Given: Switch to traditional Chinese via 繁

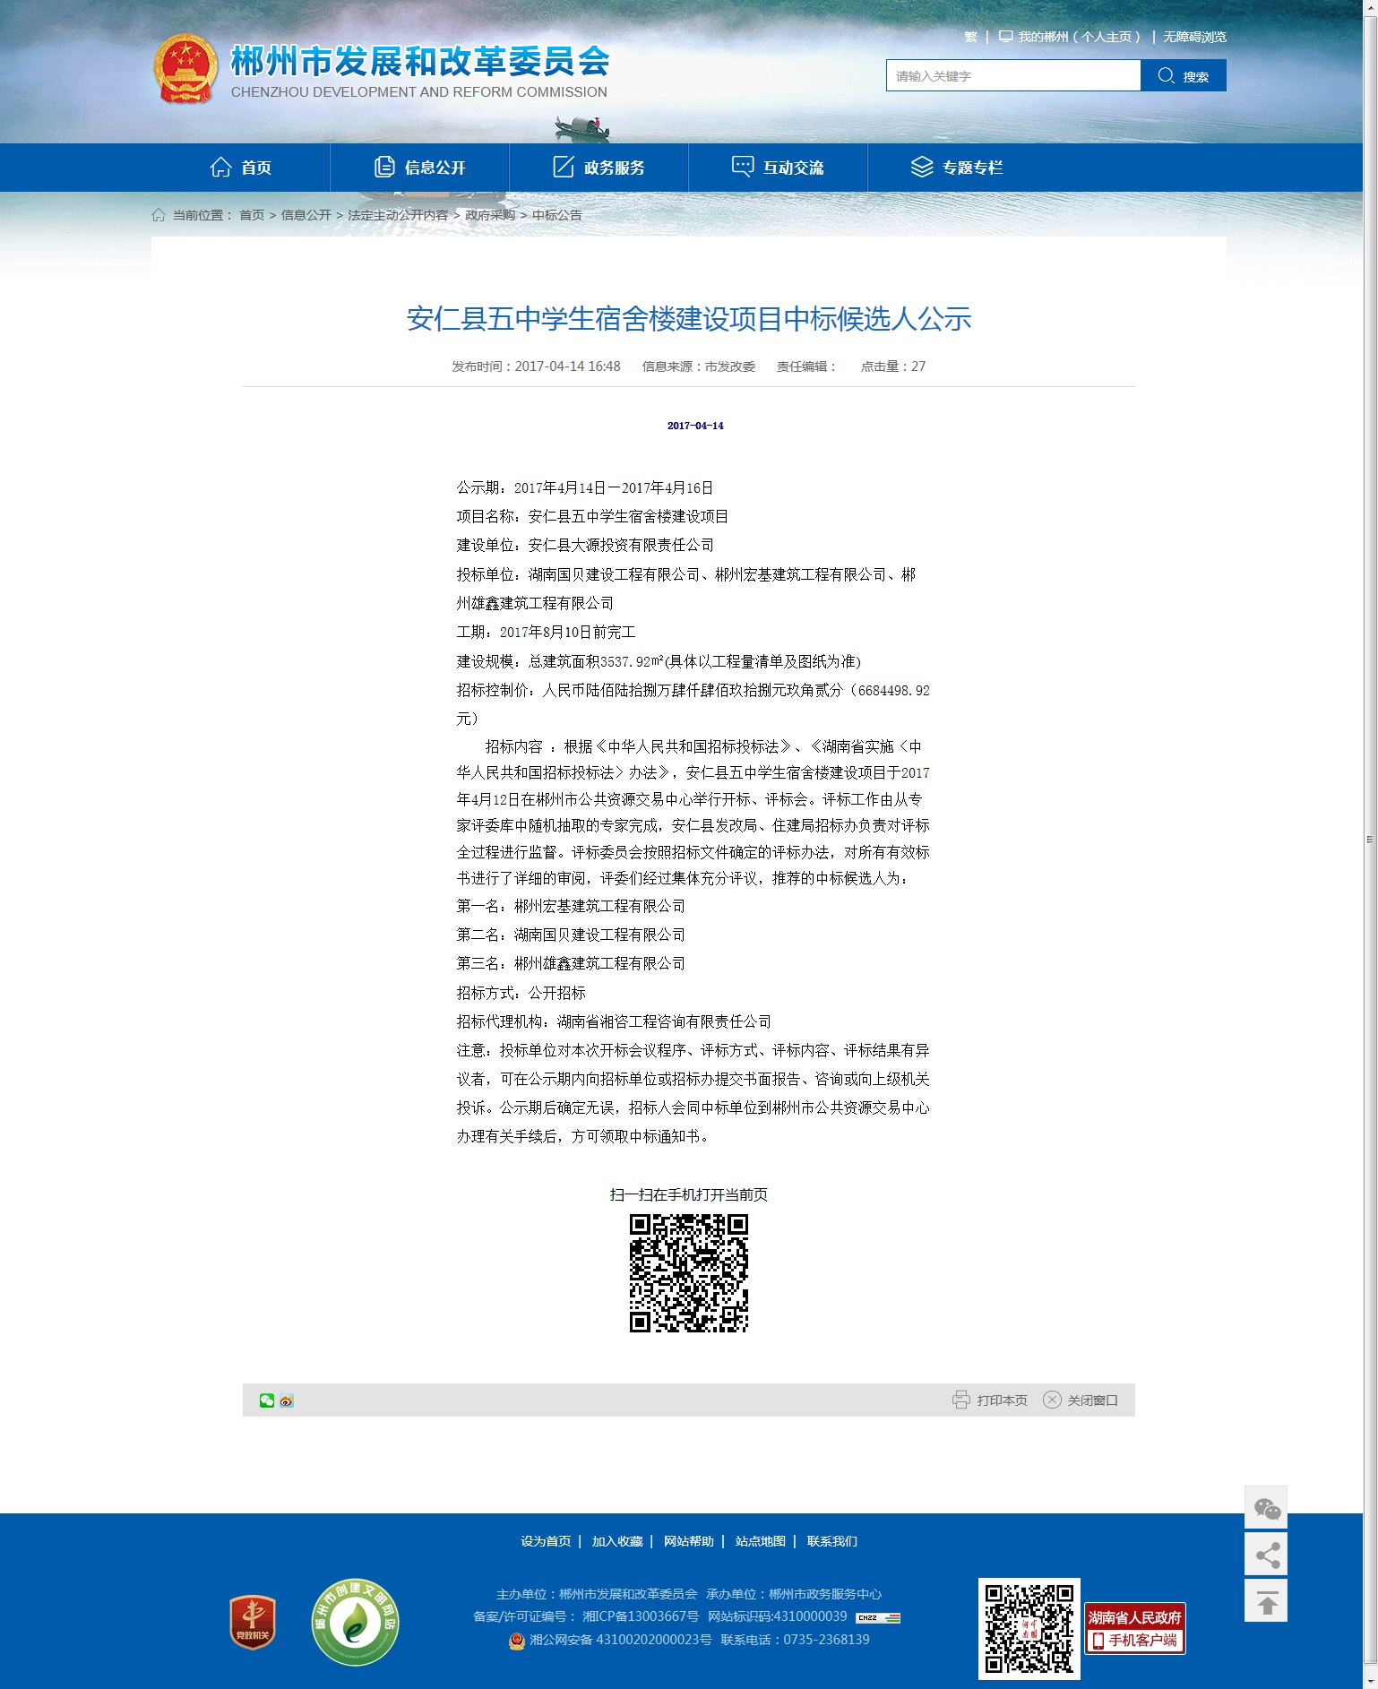Looking at the screenshot, I should (x=970, y=37).
